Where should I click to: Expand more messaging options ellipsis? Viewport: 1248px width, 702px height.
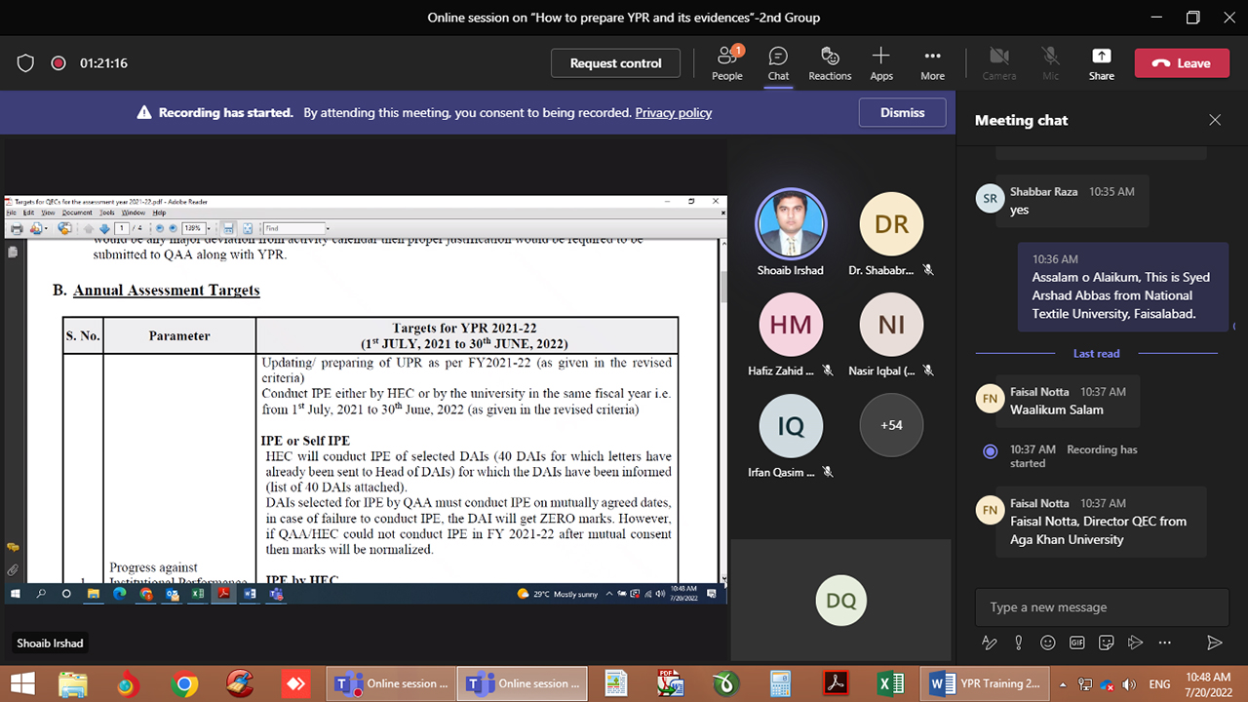(x=1165, y=643)
